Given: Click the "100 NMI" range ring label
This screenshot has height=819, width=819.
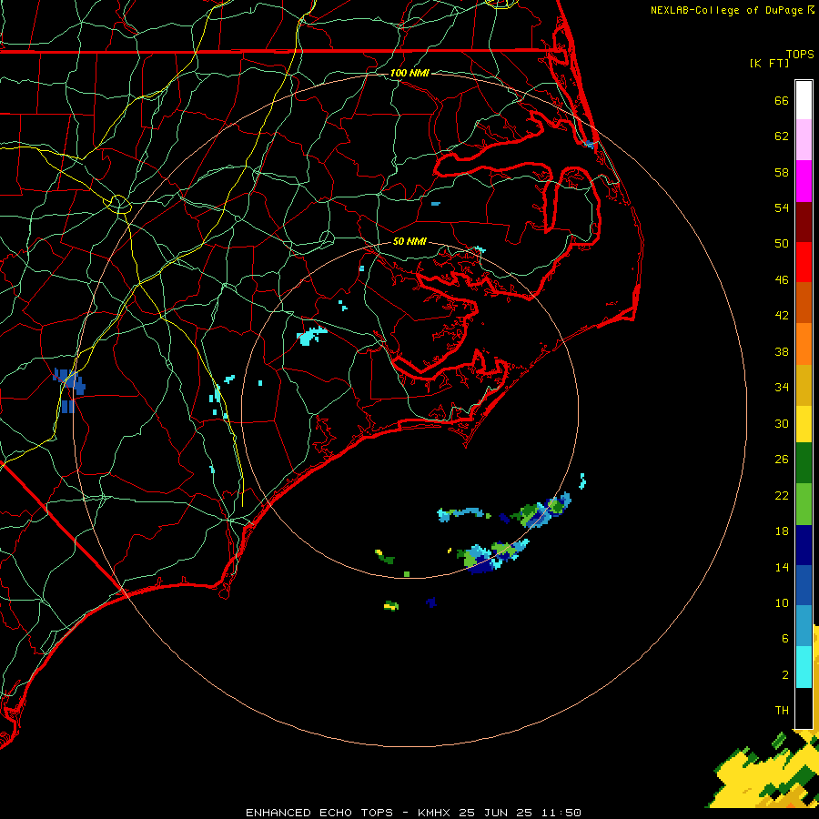Looking at the screenshot, I should (x=409, y=73).
